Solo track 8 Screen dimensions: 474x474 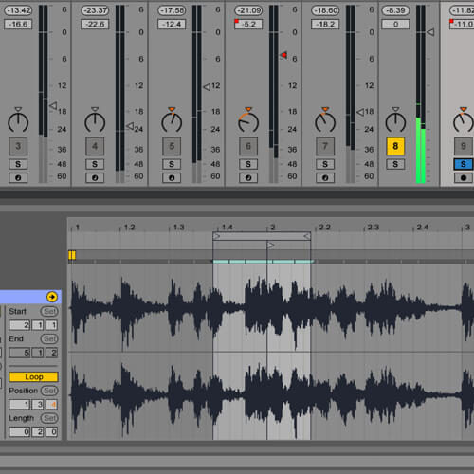395,164
